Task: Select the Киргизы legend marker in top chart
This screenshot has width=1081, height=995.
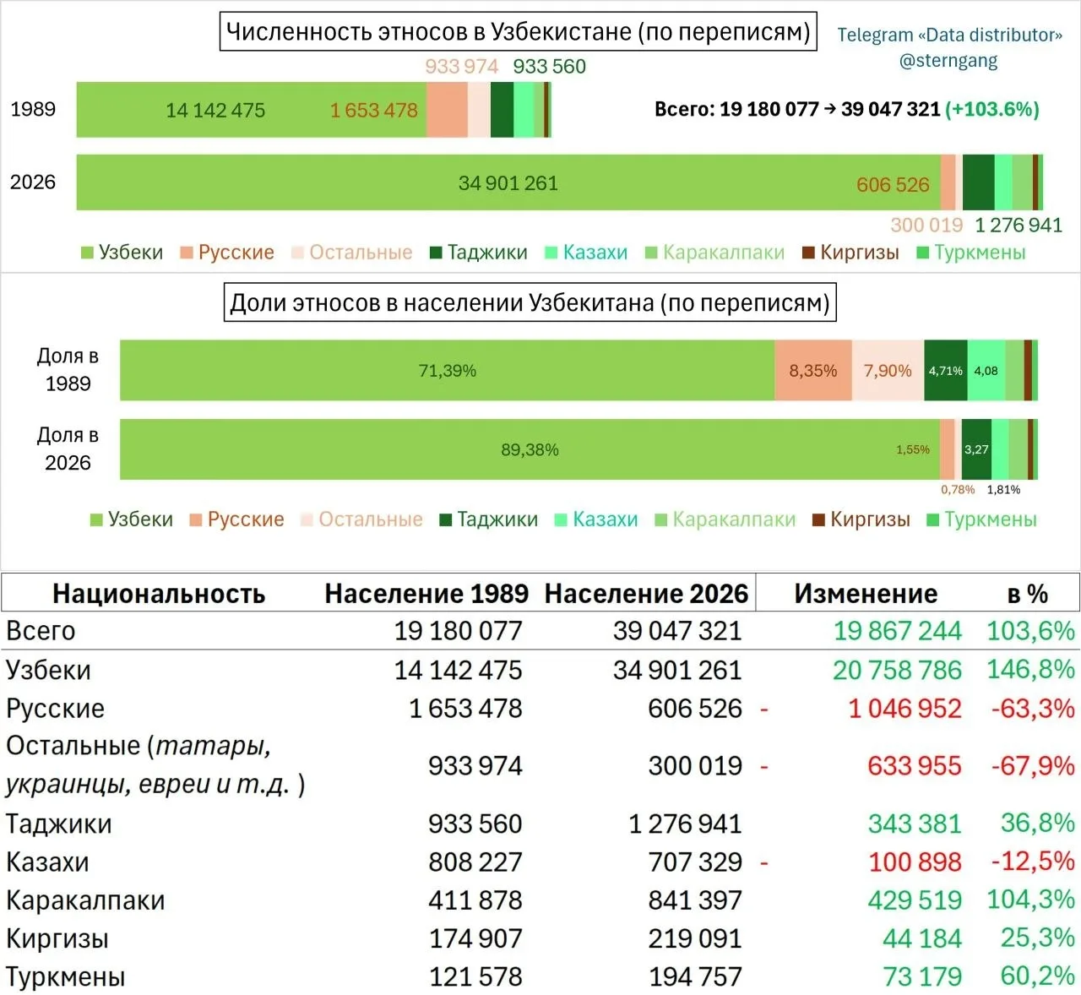Action: pos(808,253)
